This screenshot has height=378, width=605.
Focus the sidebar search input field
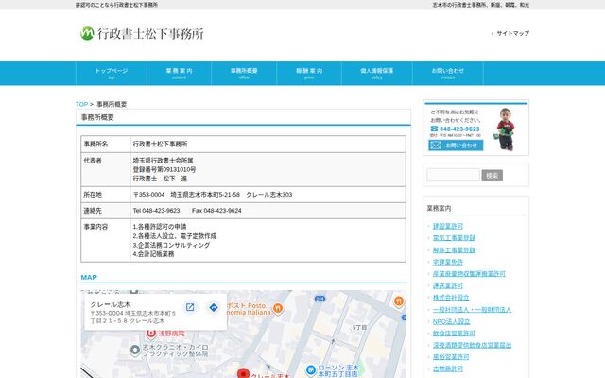453,175
